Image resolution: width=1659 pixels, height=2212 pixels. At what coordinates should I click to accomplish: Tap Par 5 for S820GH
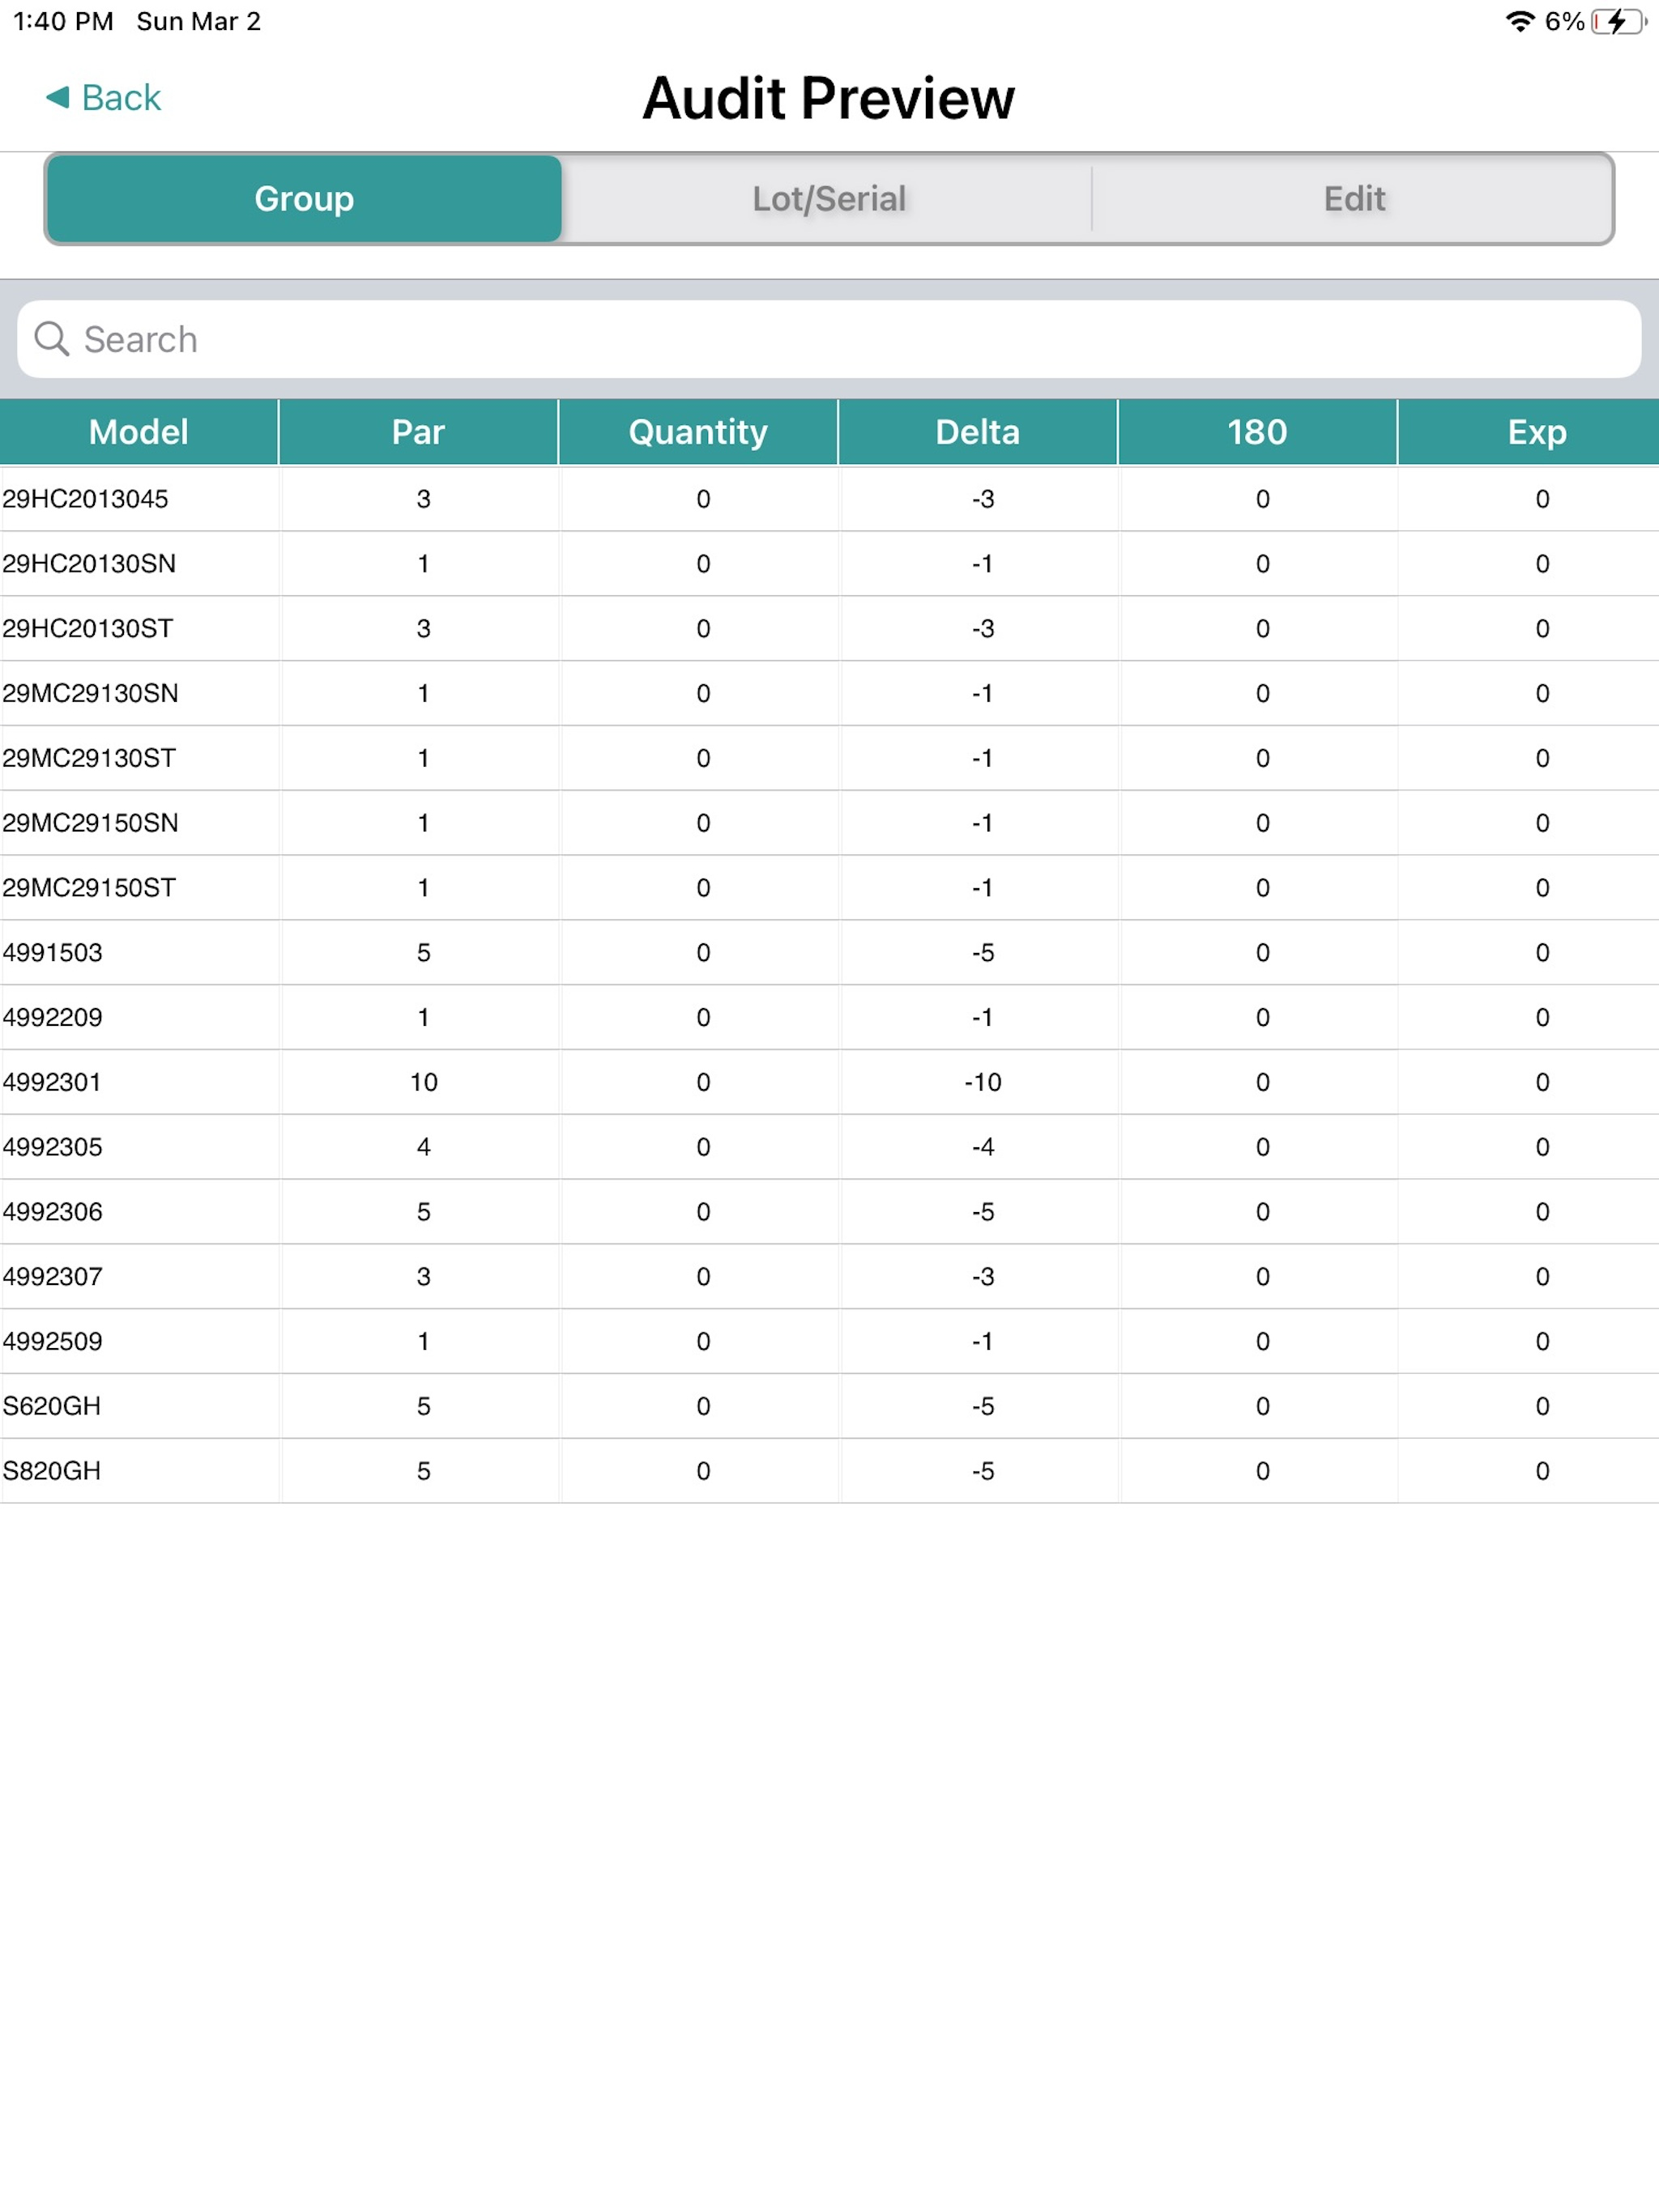point(423,1471)
